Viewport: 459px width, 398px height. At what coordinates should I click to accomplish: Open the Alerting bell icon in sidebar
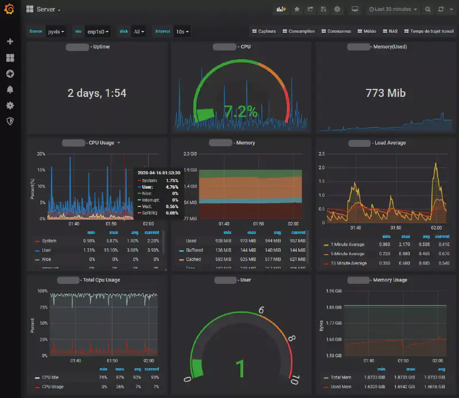click(x=9, y=89)
